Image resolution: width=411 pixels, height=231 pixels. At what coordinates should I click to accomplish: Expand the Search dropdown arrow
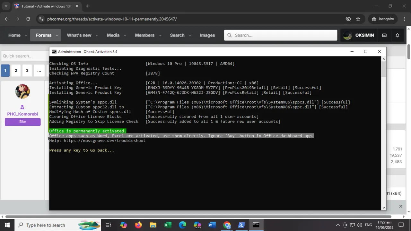point(190,36)
